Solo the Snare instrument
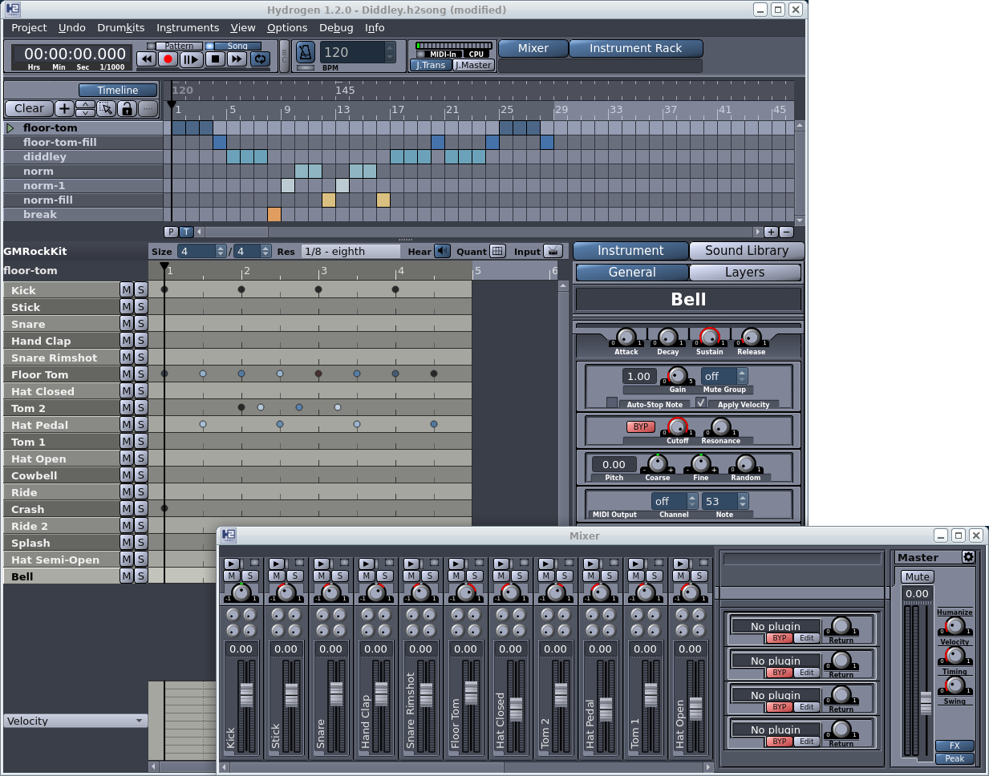 [140, 323]
